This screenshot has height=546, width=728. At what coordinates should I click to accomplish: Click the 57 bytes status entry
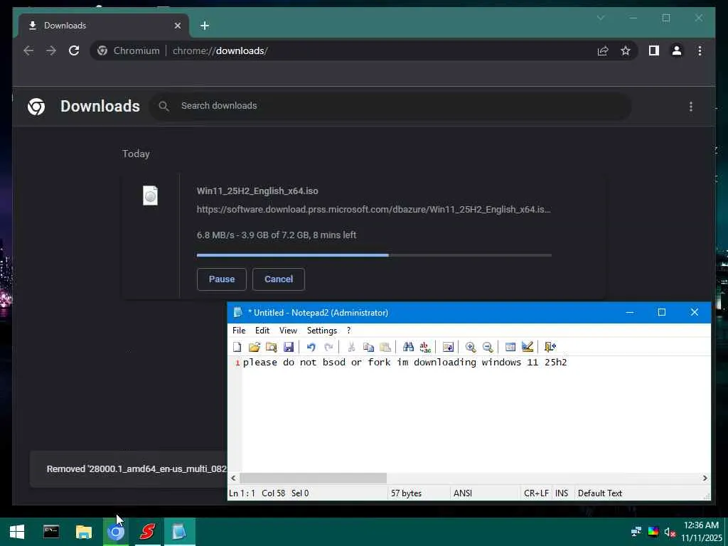(406, 493)
